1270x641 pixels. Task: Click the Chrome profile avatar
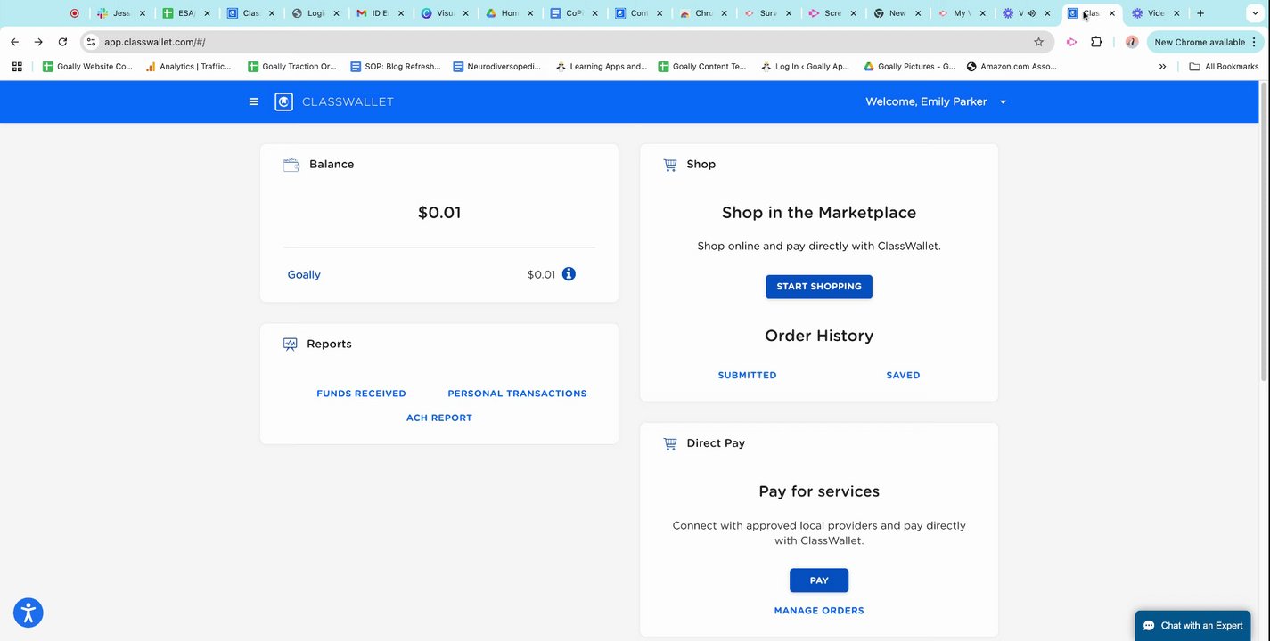1132,42
